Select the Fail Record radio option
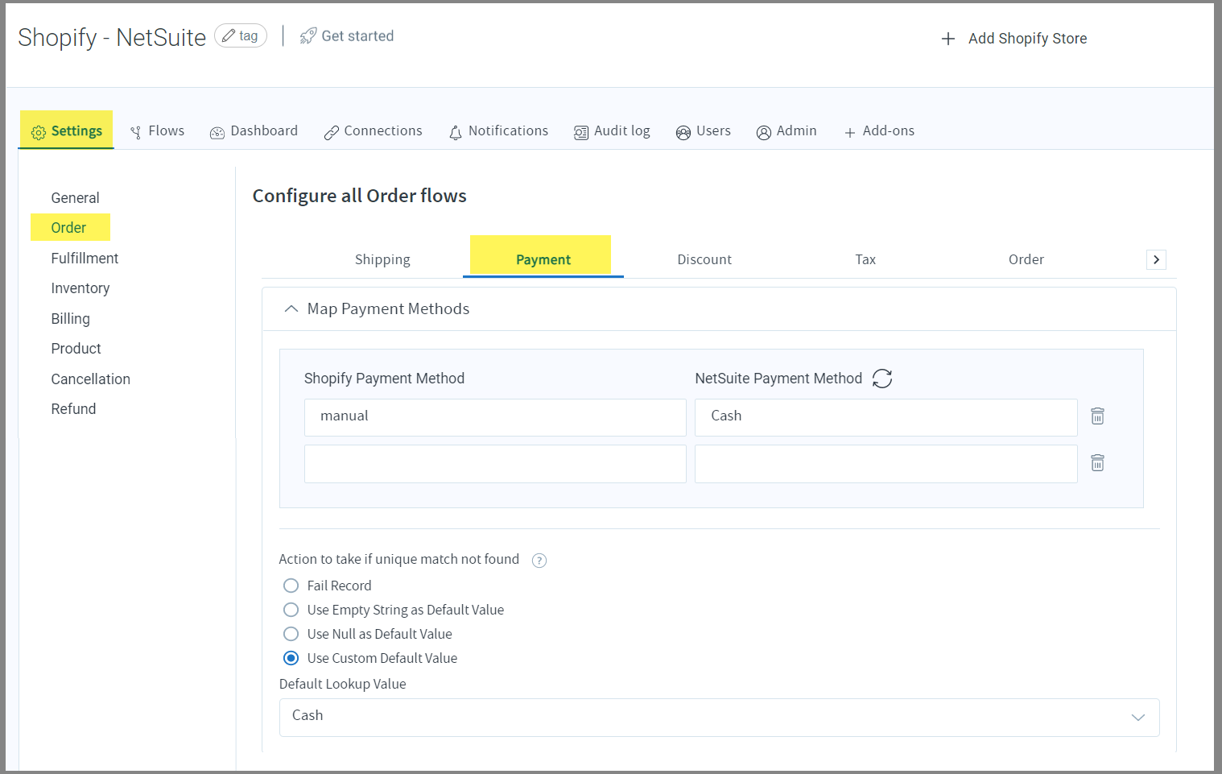The image size is (1222, 774). [x=291, y=586]
